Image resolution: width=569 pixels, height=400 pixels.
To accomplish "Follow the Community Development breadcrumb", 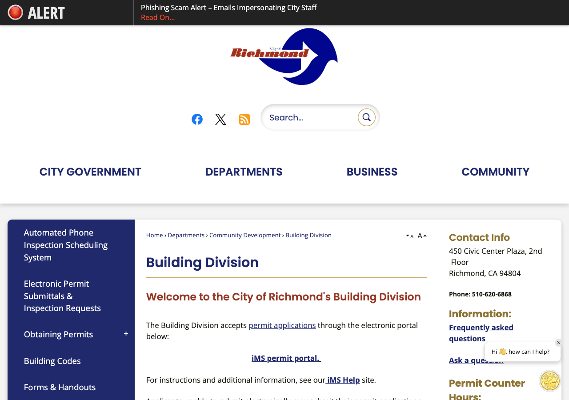I will [x=245, y=235].
